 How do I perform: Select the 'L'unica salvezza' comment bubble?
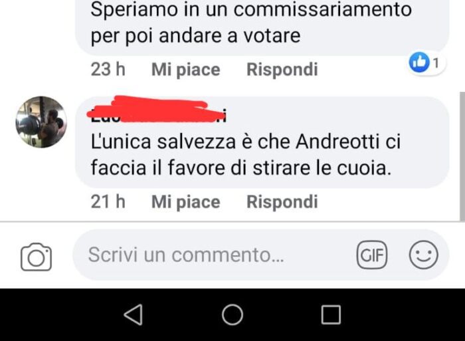(262, 142)
